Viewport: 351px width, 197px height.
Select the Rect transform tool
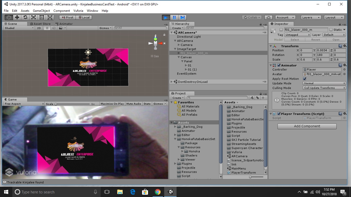(x=42, y=17)
